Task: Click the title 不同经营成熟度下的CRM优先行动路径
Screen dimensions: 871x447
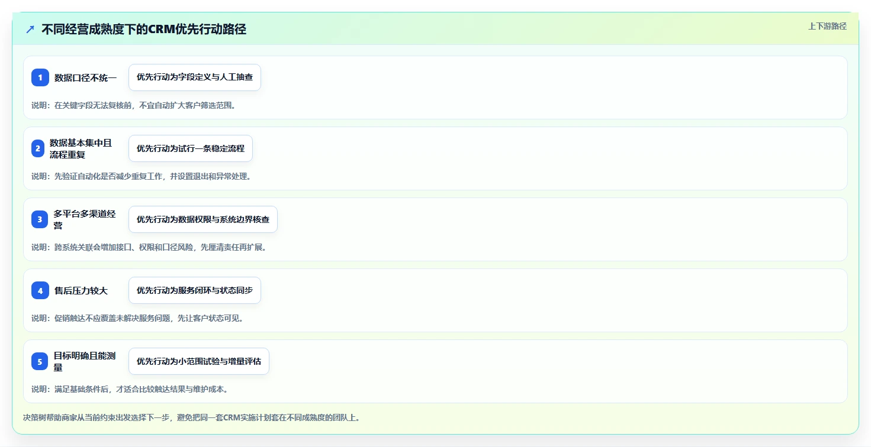Action: coord(143,29)
